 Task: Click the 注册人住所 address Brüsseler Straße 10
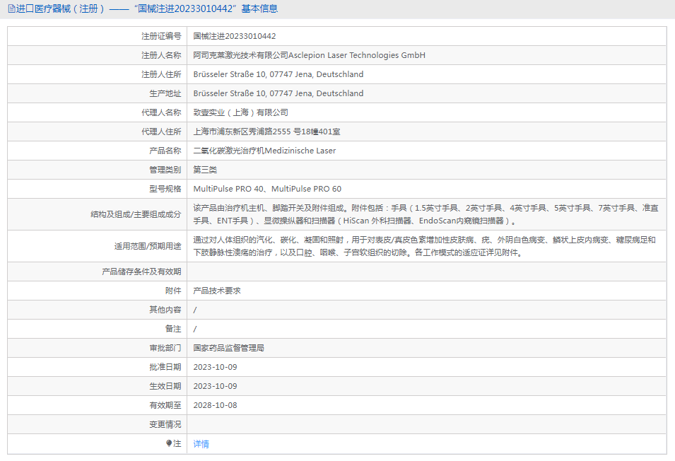pos(278,74)
